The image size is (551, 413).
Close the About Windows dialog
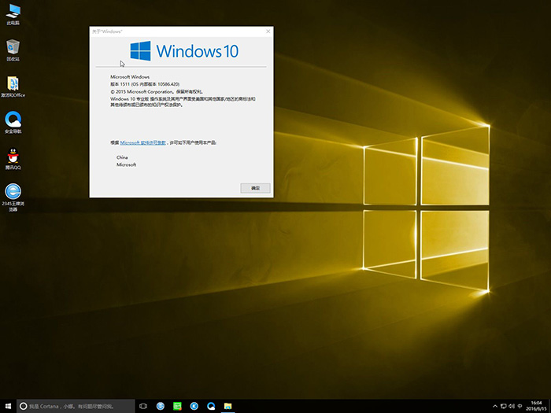point(268,31)
